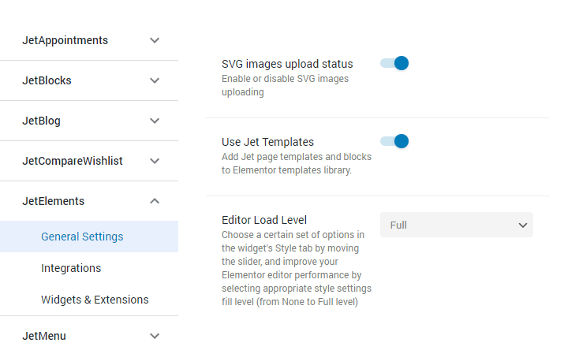
Task: Click the JetElements menu label
Action: tap(53, 201)
